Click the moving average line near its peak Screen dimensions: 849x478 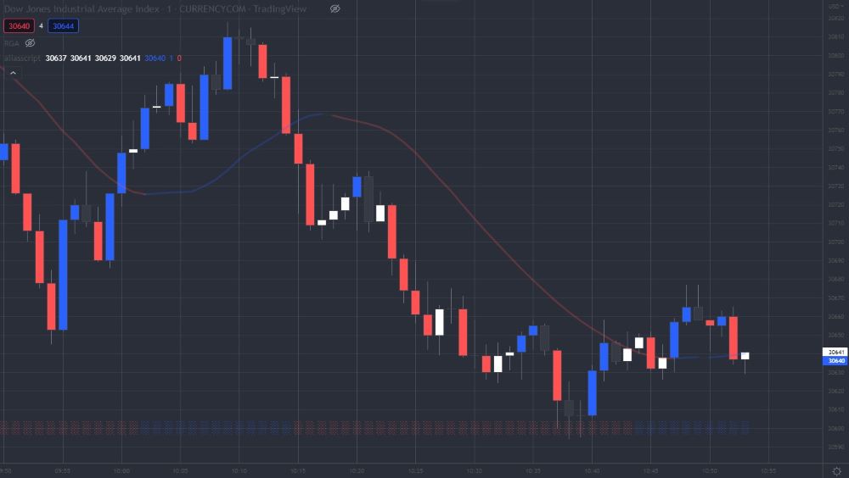click(x=318, y=114)
